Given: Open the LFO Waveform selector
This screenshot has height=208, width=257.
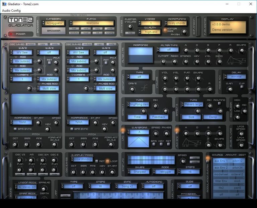Looking at the screenshot, I should coord(138,132).
